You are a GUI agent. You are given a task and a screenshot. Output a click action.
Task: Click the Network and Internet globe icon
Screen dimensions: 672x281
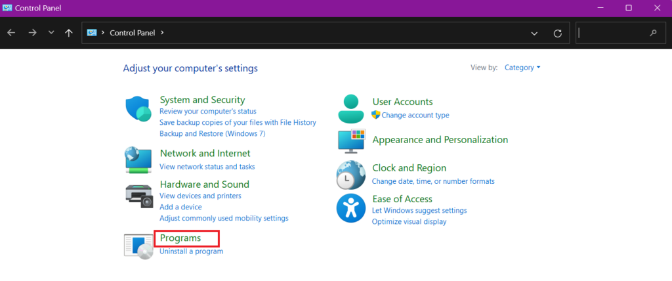coord(138,160)
